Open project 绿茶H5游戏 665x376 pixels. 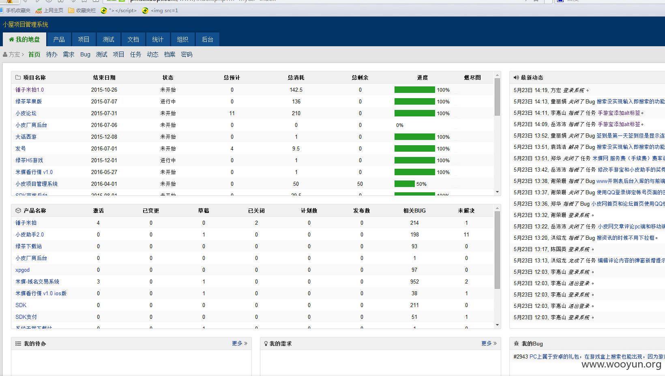coord(29,160)
